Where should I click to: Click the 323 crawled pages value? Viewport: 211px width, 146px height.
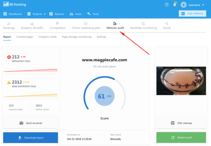11,105
